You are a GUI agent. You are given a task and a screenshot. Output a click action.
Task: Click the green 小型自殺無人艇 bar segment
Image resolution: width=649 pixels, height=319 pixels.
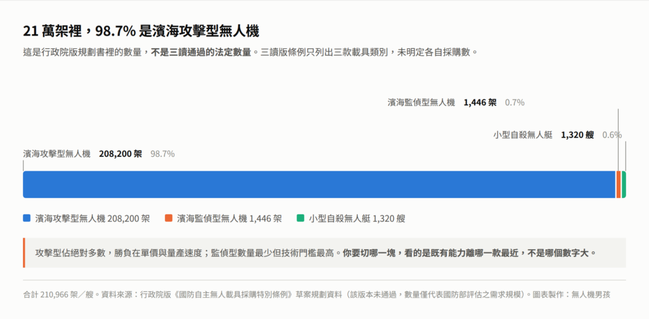coord(624,185)
